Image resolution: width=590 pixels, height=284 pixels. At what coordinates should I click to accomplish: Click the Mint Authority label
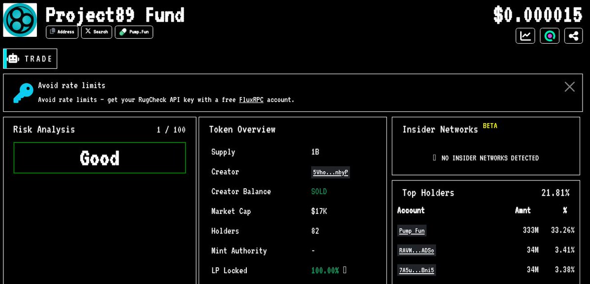[239, 251]
